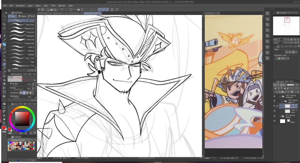
Task: Open the Filter menu
Action: coord(53,5)
